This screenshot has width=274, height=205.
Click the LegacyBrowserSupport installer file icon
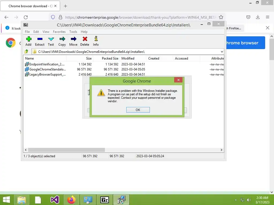click(x=27, y=74)
